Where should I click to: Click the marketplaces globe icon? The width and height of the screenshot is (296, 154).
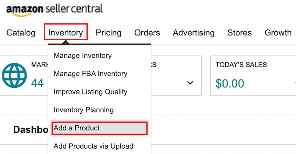click(x=15, y=75)
